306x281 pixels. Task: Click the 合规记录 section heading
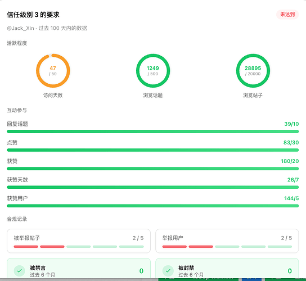pos(17,219)
